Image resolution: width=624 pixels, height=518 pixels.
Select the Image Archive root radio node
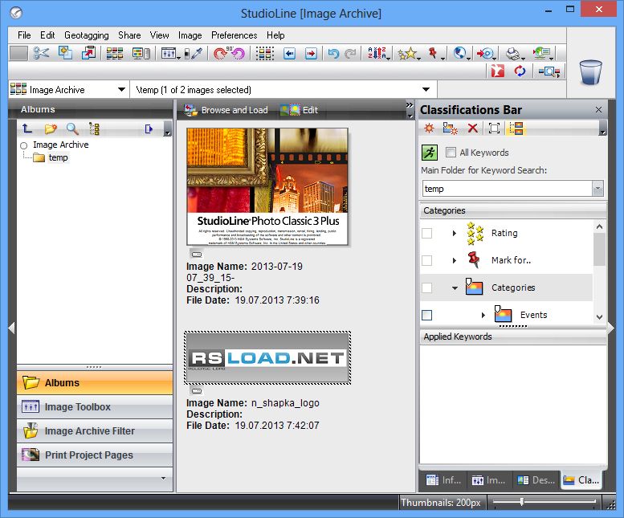24,145
